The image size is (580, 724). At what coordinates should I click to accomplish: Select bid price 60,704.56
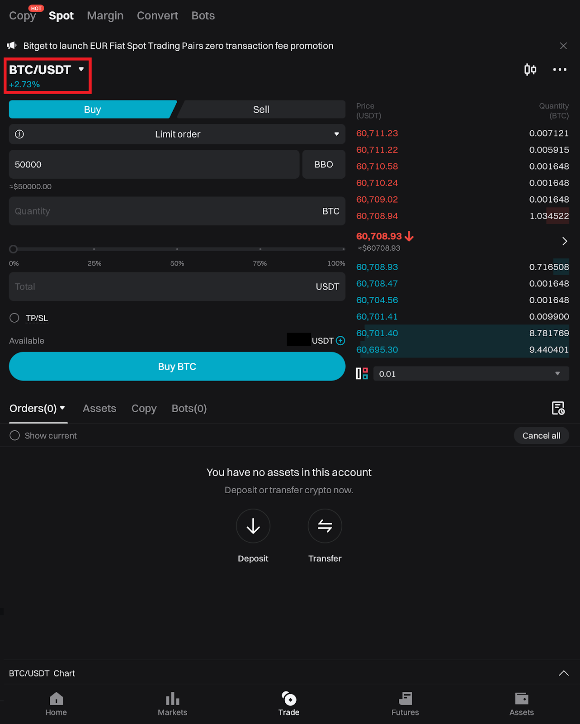pyautogui.click(x=377, y=300)
